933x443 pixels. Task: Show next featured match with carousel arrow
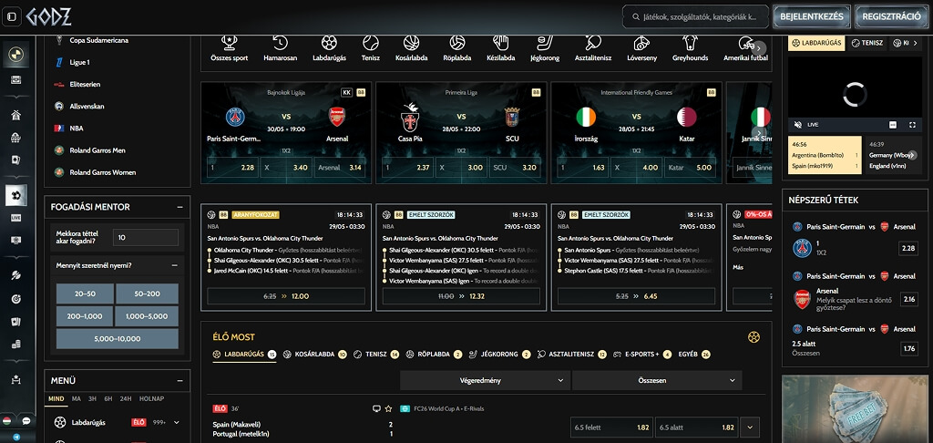(x=757, y=132)
